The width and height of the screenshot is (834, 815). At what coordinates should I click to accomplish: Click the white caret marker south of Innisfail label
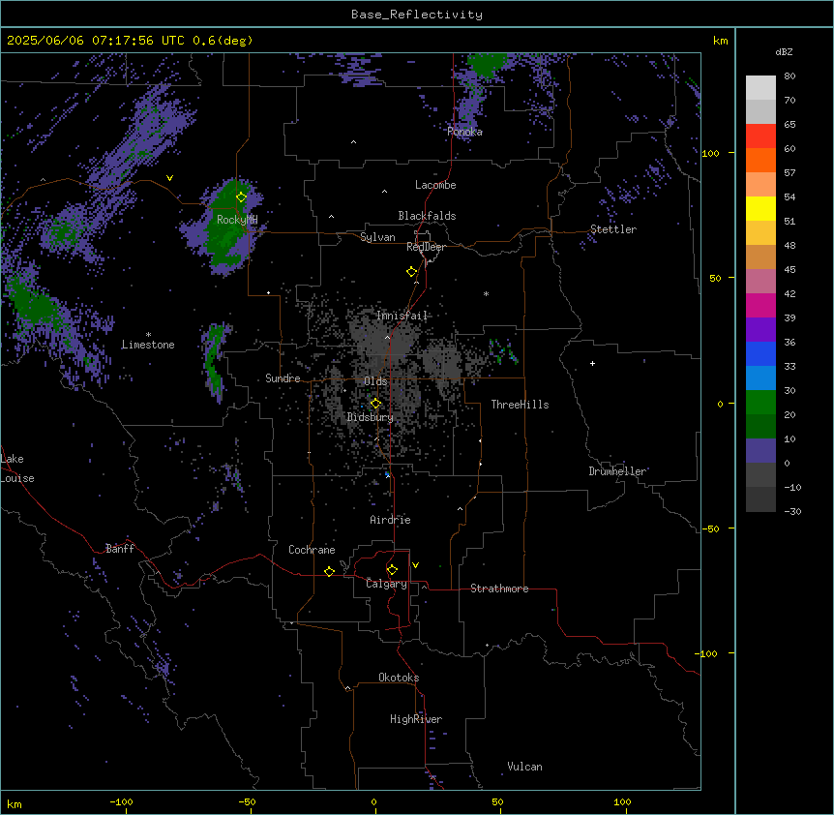coord(387,337)
